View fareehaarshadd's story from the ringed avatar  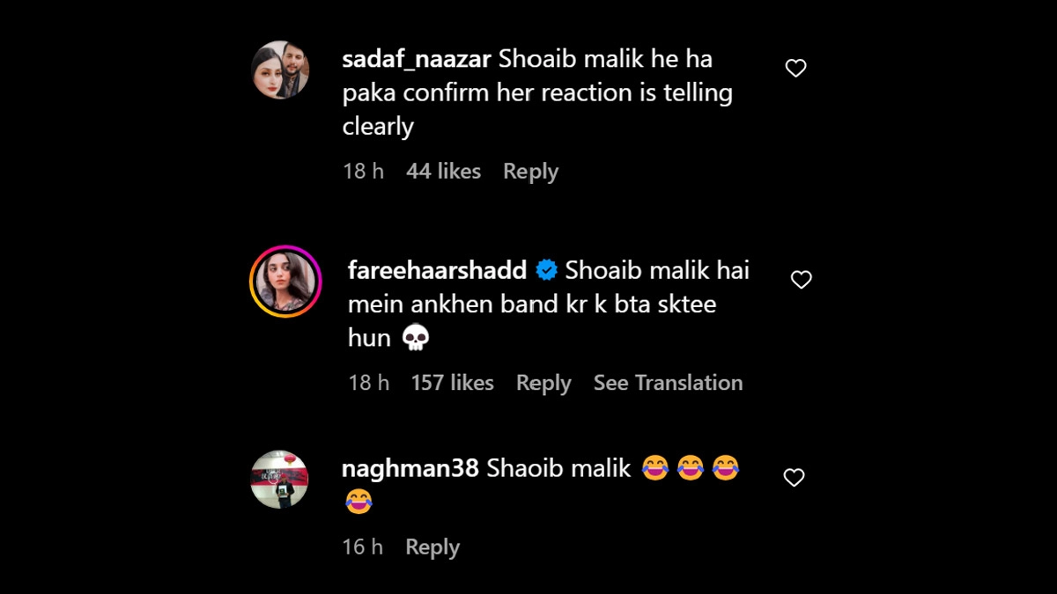point(285,281)
